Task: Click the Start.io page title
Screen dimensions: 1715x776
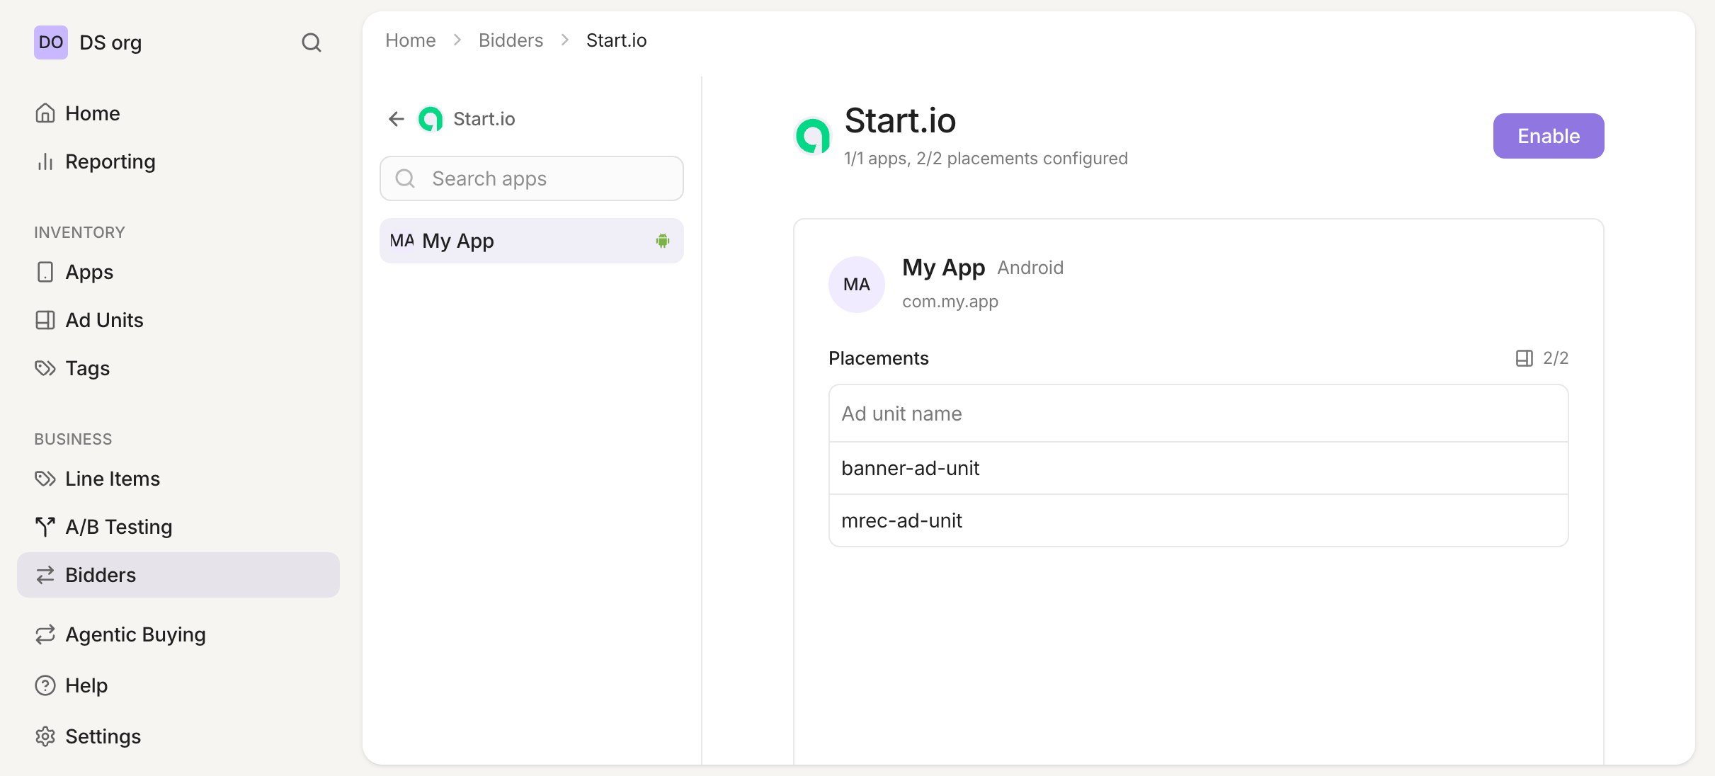Action: 900,120
